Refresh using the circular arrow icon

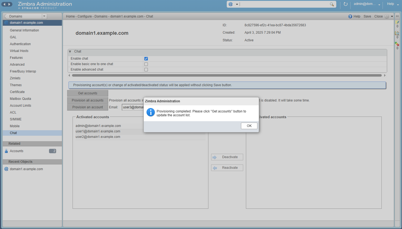coord(346,4)
